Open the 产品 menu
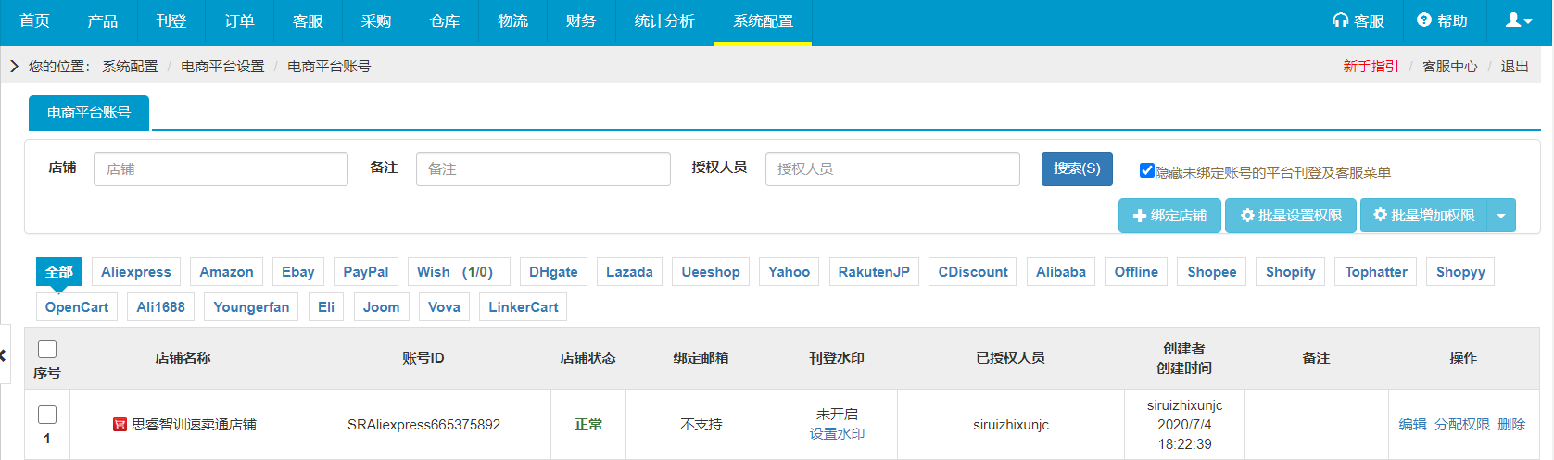 (103, 21)
